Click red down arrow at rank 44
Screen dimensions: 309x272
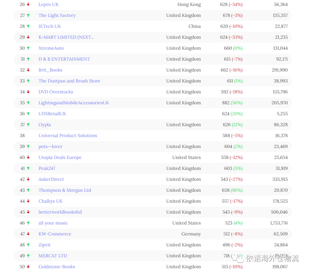28,201
